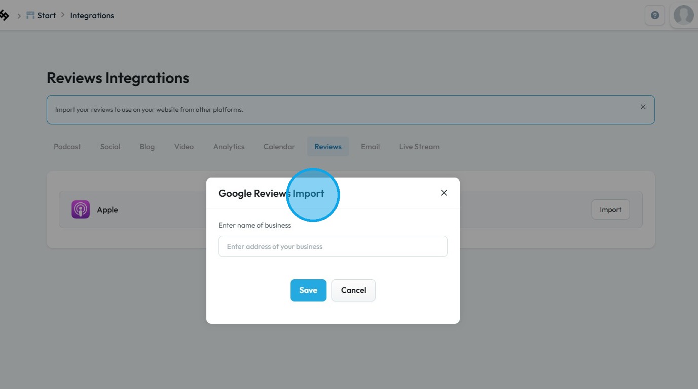Dismiss the import reviews info banner
This screenshot has height=389, width=698.
pos(643,107)
